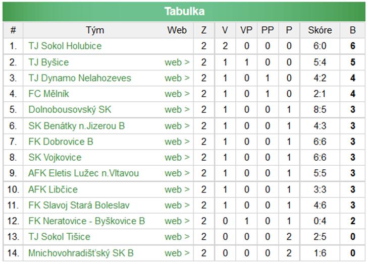Viewport: 368px width, 267px height.
Task: Open FK Dobrovice B team link
Action: [x=61, y=142]
